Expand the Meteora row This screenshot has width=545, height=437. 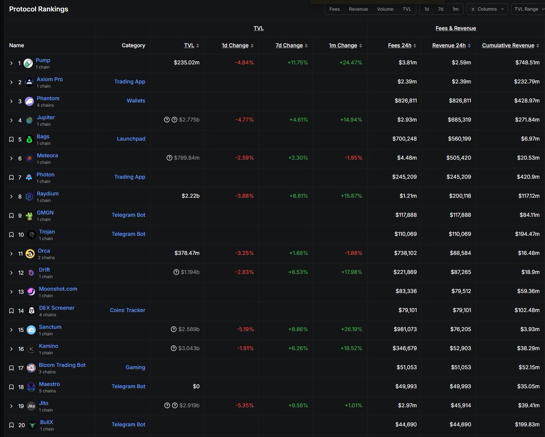[x=11, y=159]
